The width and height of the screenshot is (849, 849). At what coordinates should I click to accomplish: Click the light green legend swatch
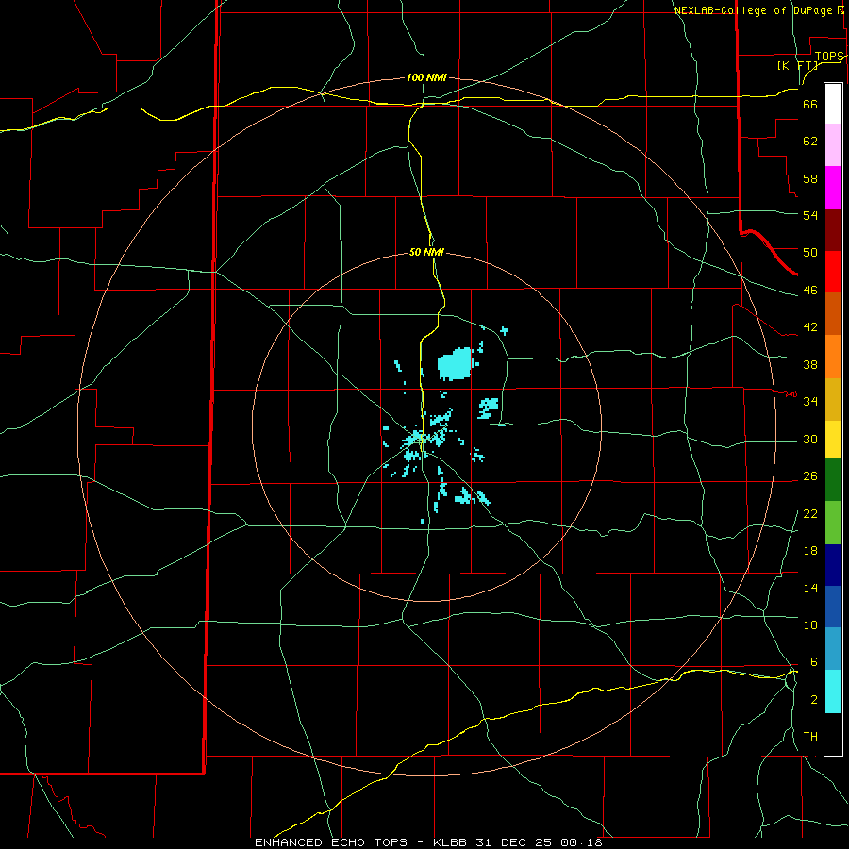(833, 523)
